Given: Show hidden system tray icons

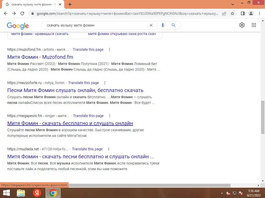Looking at the screenshot, I should pos(222,193).
